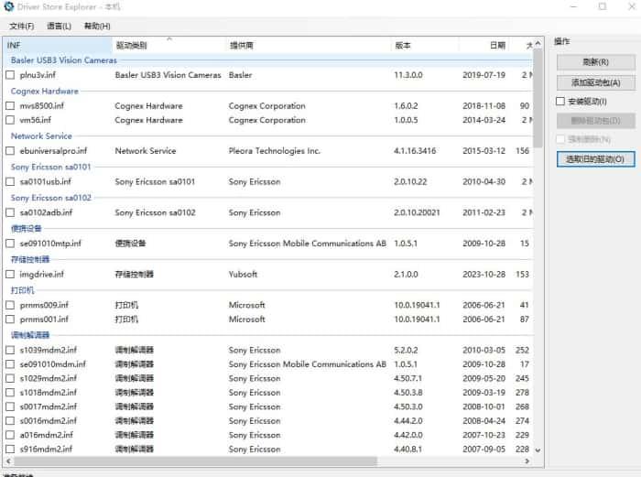Mark the ebuniversalpro.inf checkbox
The height and width of the screenshot is (477, 641).
pyautogui.click(x=10, y=151)
